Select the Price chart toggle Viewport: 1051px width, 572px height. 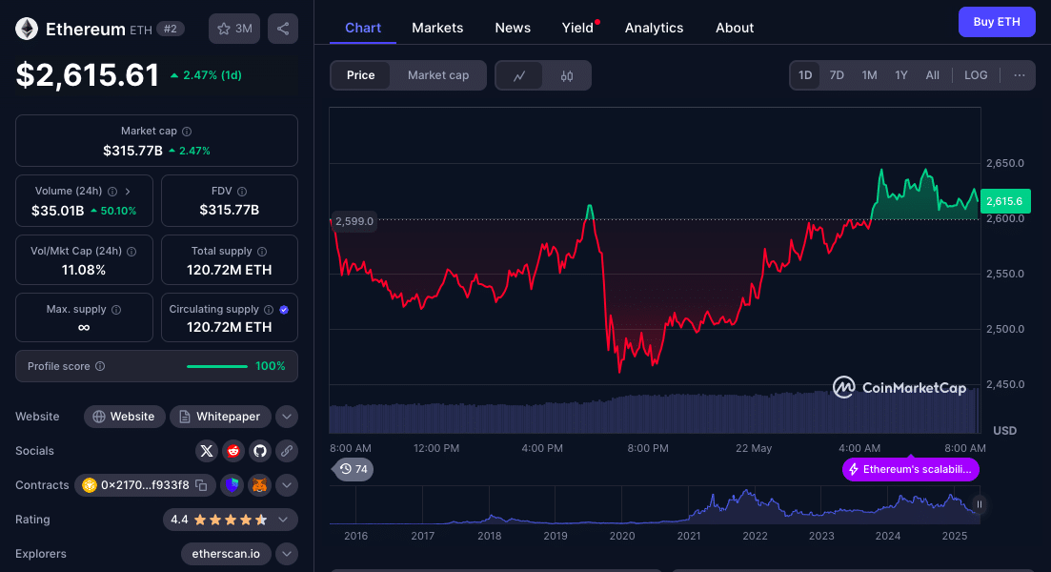pyautogui.click(x=360, y=75)
